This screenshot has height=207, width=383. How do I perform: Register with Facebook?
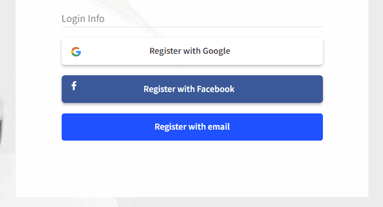click(x=192, y=89)
